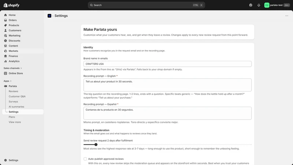Viewport: 293px width, 165px height.
Task: Open the admin Settings gear at bottom
Action: (x=5, y=160)
